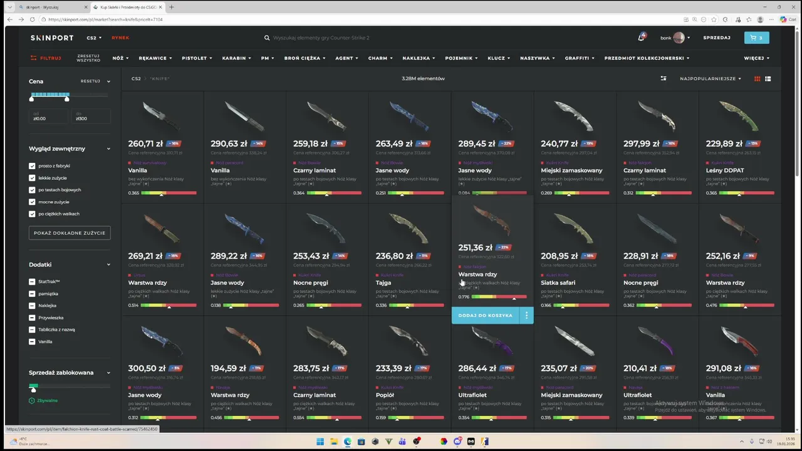Click the right handle of the Cena slider
802x451 pixels.
[x=66, y=99]
